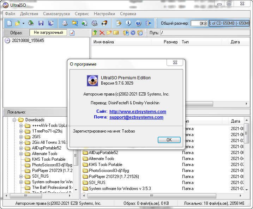Open the Самозагрузка menu

coord(56,14)
